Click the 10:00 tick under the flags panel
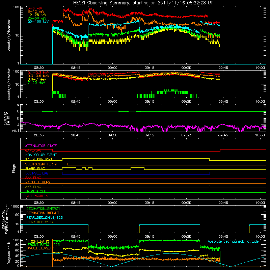This screenshot has height=270, width=270. click(x=260, y=203)
